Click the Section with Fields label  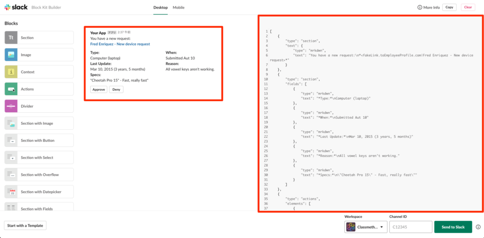[37, 209]
